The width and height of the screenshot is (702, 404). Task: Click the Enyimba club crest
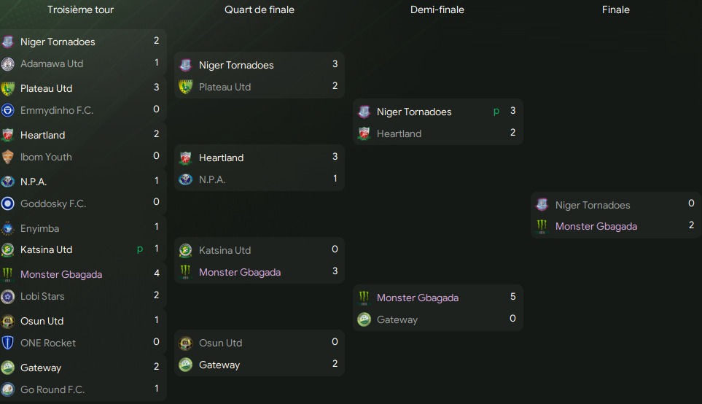[8, 228]
